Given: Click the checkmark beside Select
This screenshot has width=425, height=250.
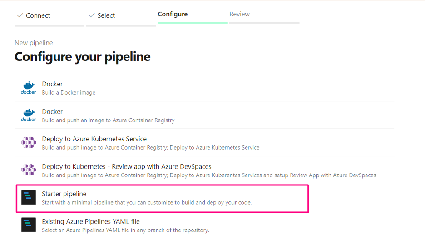Looking at the screenshot, I should [x=91, y=15].
